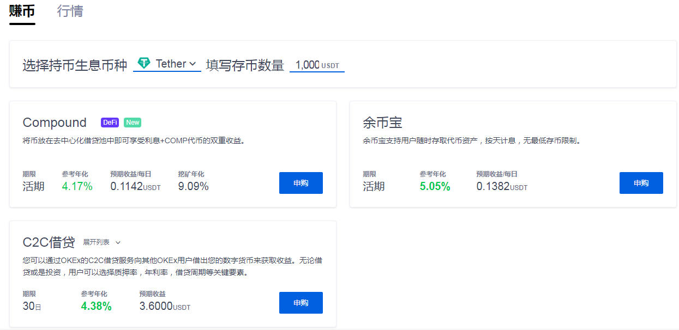Click the 9.09% mining annual yield value
This screenshot has height=330, width=679.
(x=193, y=186)
